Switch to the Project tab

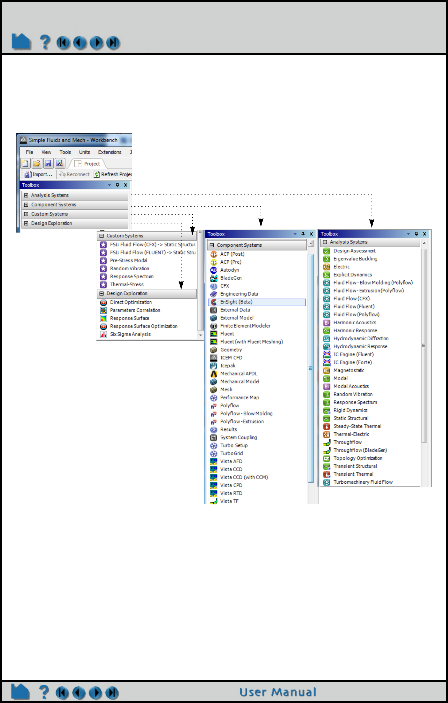(87, 164)
